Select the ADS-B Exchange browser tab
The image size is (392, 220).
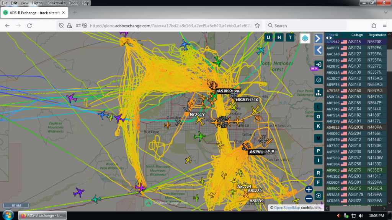pyautogui.click(x=34, y=13)
